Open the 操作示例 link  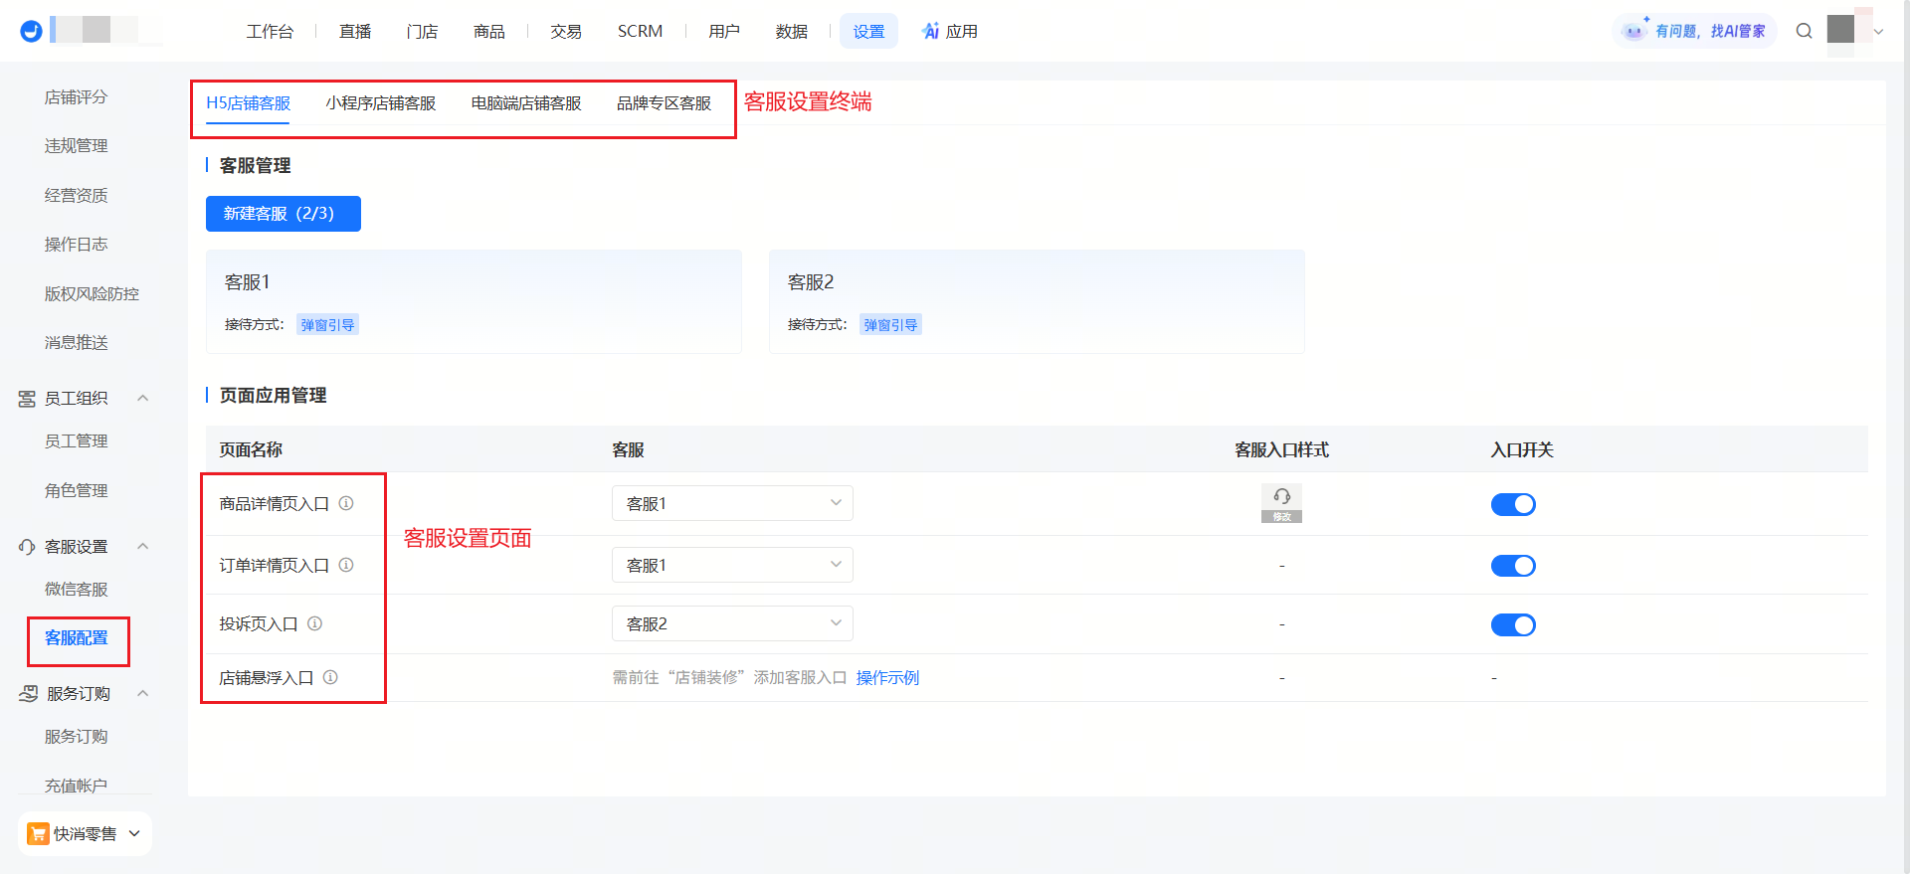pos(887,677)
